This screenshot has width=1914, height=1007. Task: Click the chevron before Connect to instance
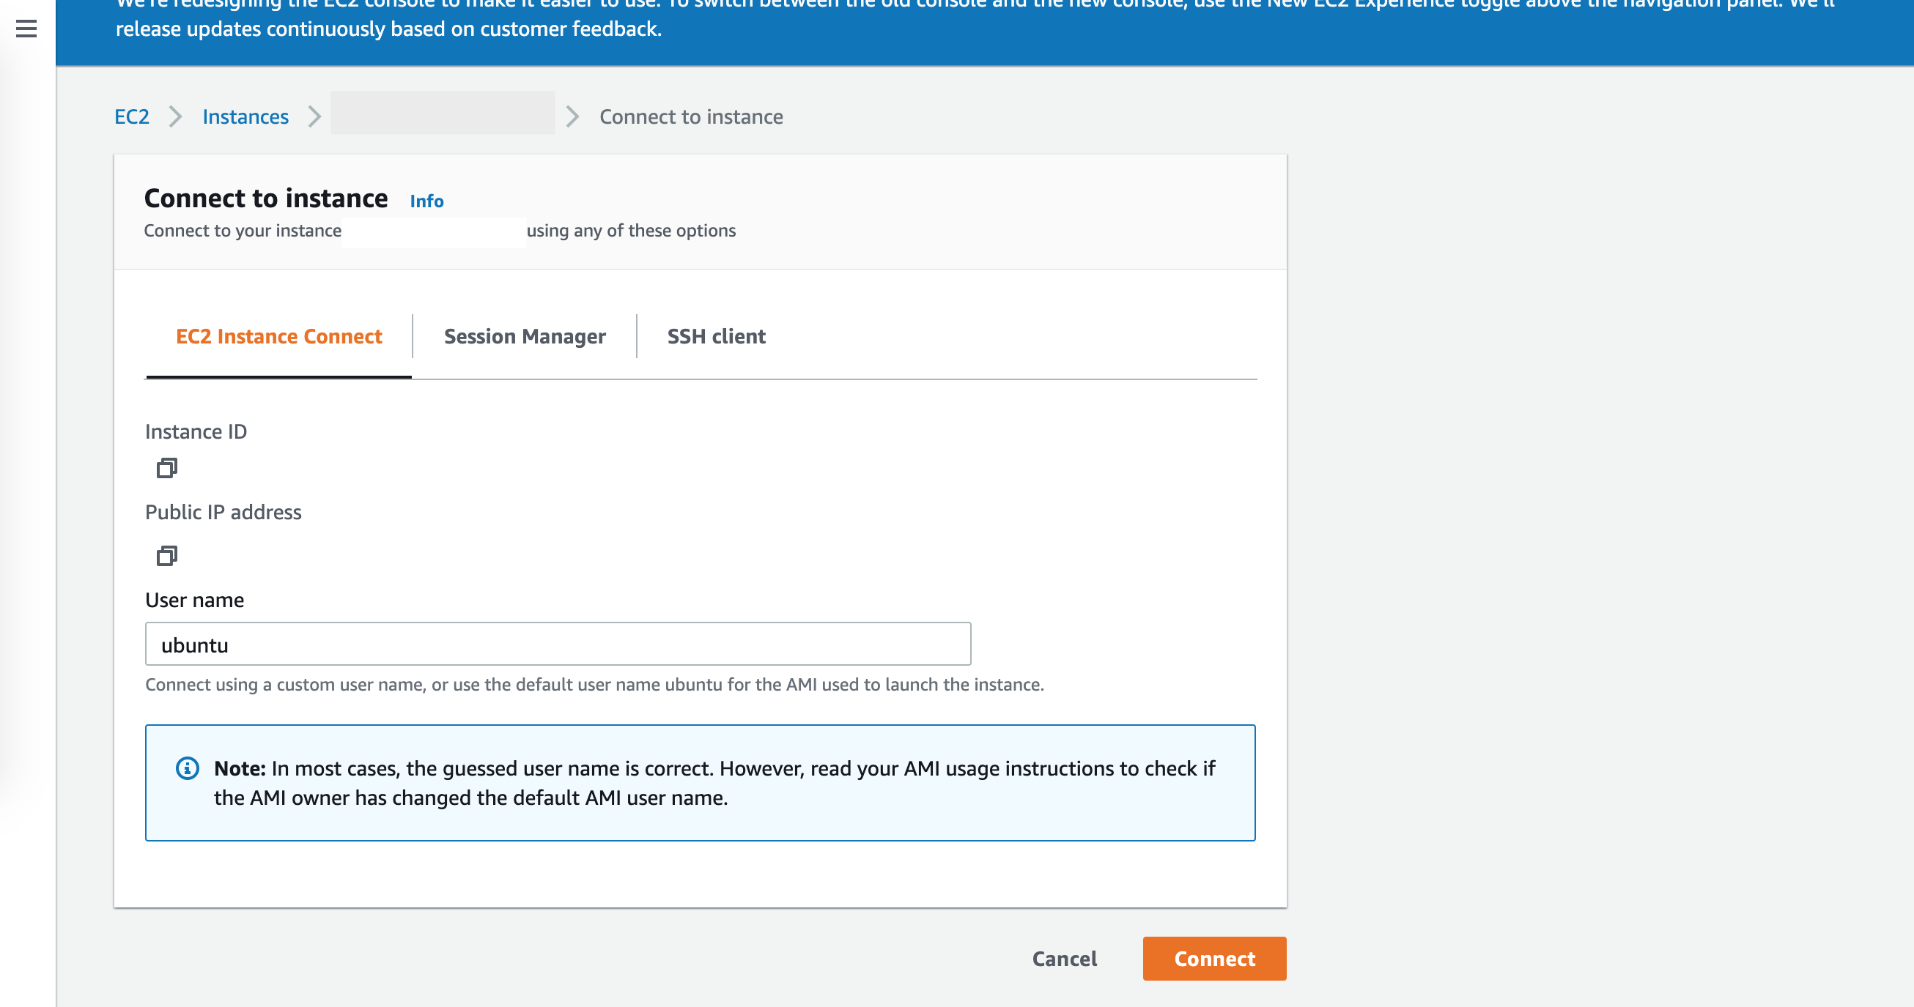click(572, 116)
